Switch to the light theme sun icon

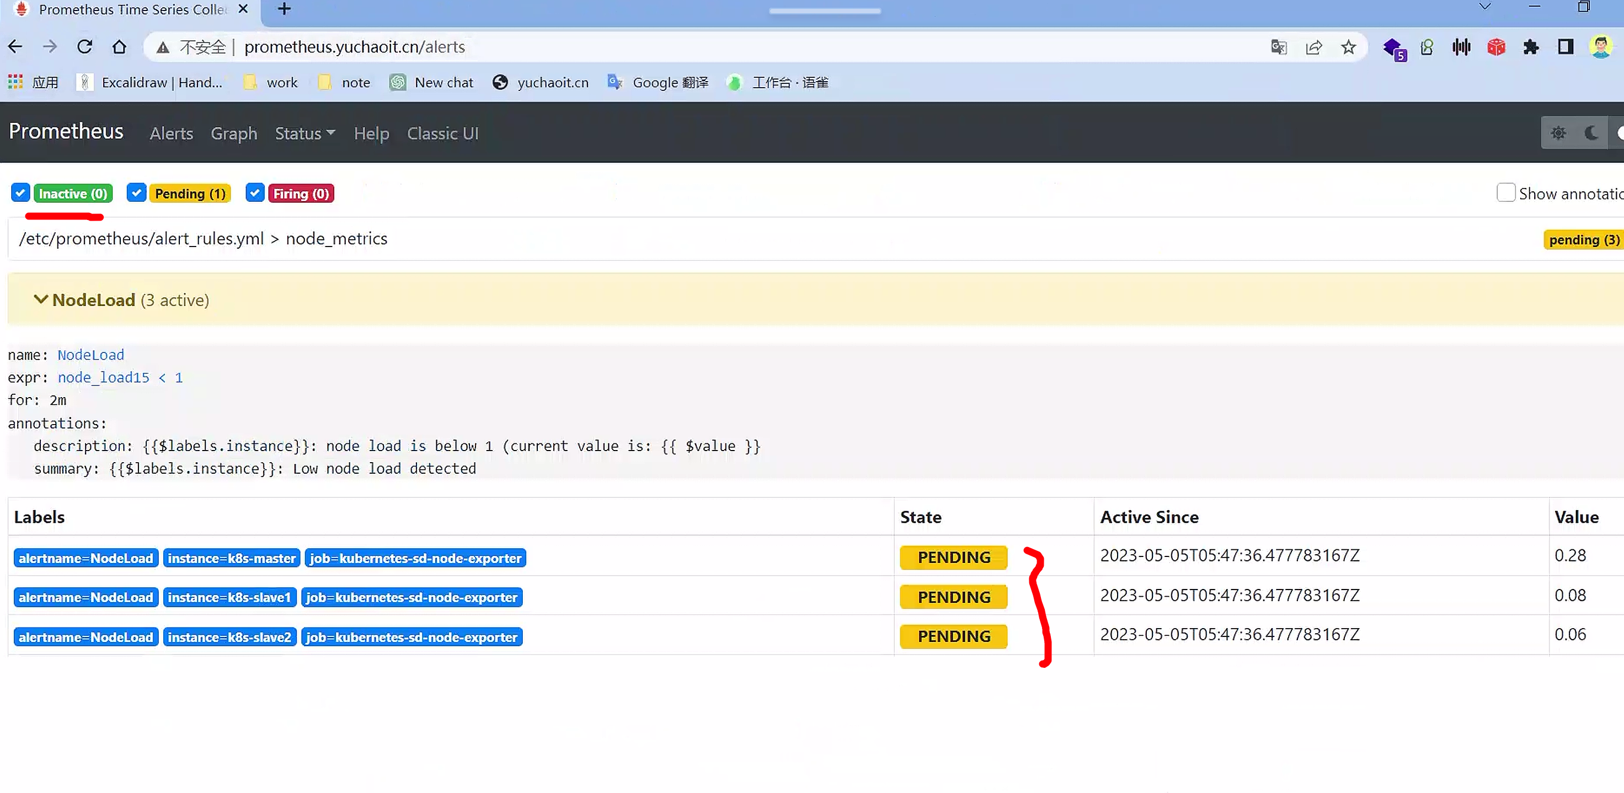tap(1558, 133)
